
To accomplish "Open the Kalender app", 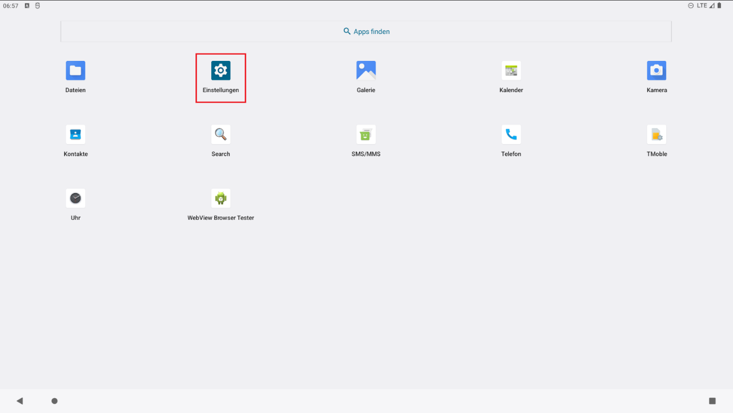I will pos(511,71).
